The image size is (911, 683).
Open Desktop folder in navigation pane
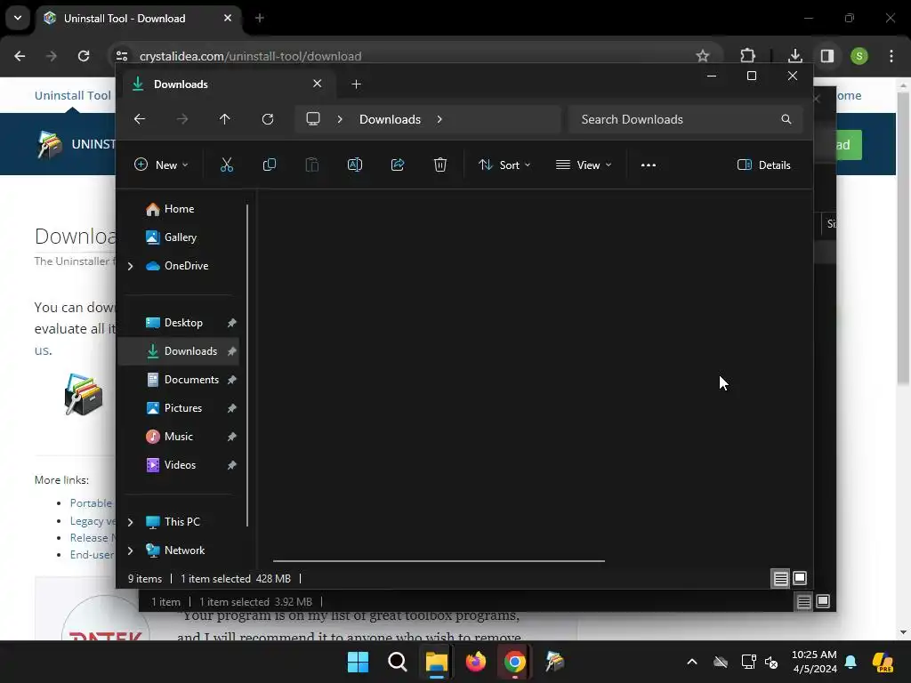(179, 323)
